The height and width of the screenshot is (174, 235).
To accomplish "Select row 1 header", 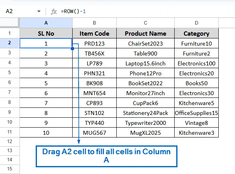I will pyautogui.click(x=10, y=33).
